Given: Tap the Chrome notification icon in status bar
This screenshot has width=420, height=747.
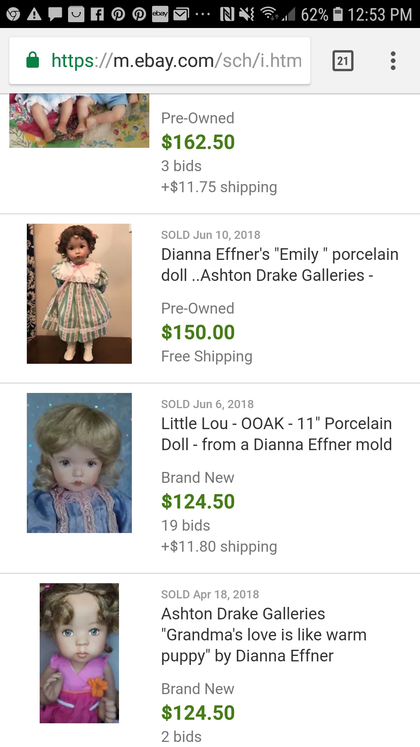Looking at the screenshot, I should point(13,14).
